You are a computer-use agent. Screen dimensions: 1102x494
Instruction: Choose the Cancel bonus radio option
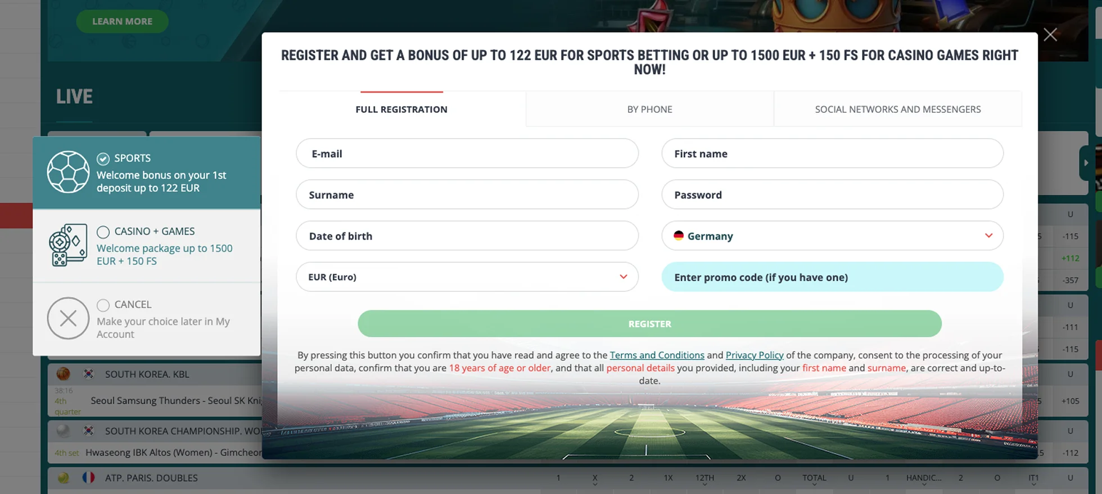click(103, 305)
